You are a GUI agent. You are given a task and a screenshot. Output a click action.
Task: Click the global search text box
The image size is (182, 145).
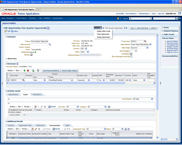click(x=164, y=18)
